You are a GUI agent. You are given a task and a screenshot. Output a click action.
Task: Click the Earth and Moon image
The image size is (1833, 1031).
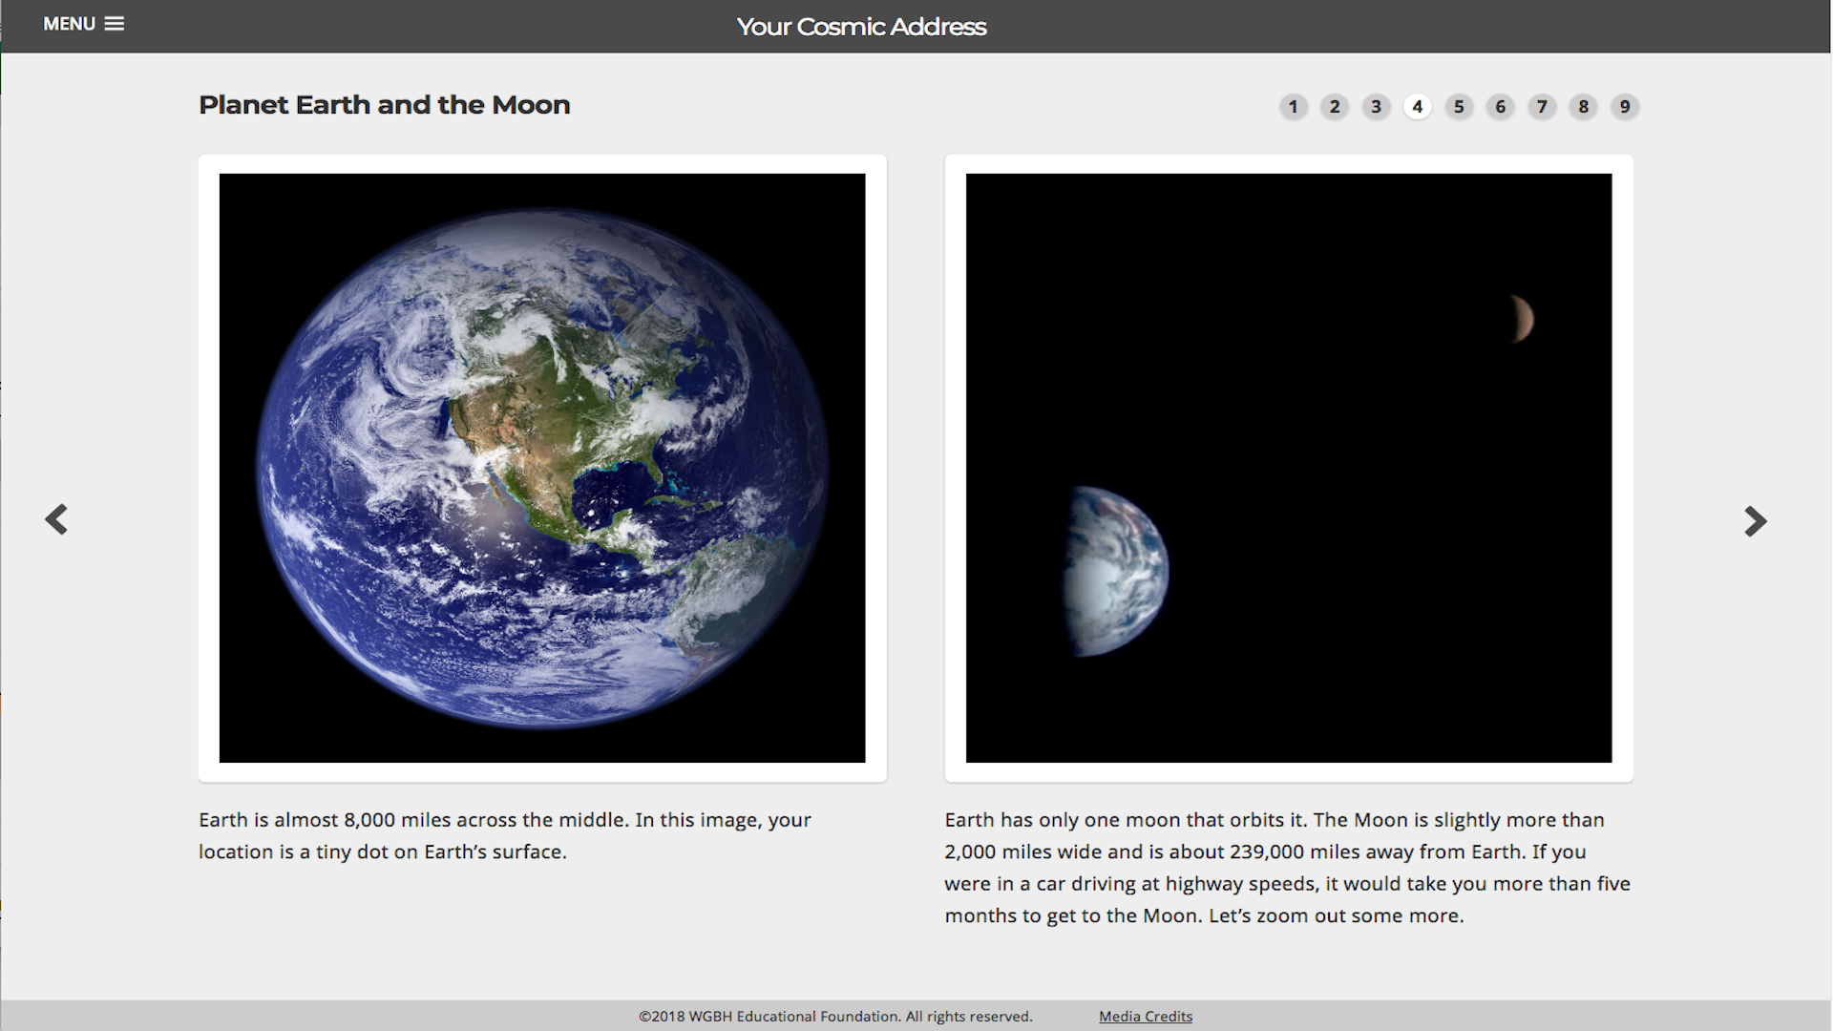tap(1288, 470)
